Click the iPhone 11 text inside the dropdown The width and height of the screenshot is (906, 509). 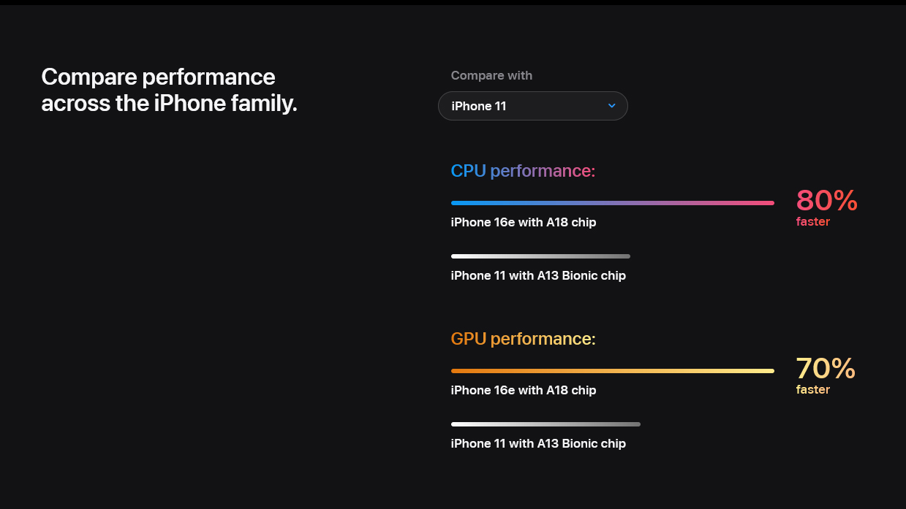click(479, 106)
